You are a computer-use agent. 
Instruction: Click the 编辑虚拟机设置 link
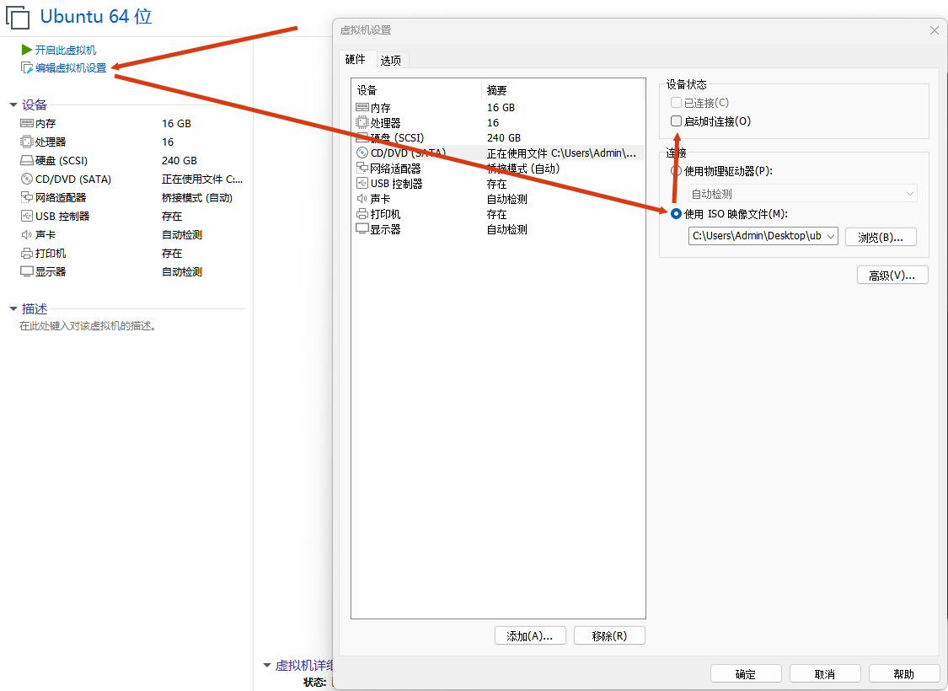[71, 68]
